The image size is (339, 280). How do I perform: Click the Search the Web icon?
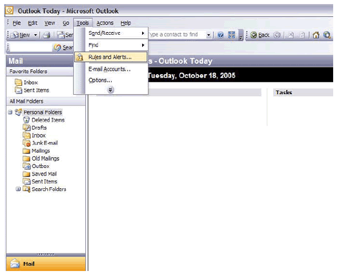(x=327, y=35)
